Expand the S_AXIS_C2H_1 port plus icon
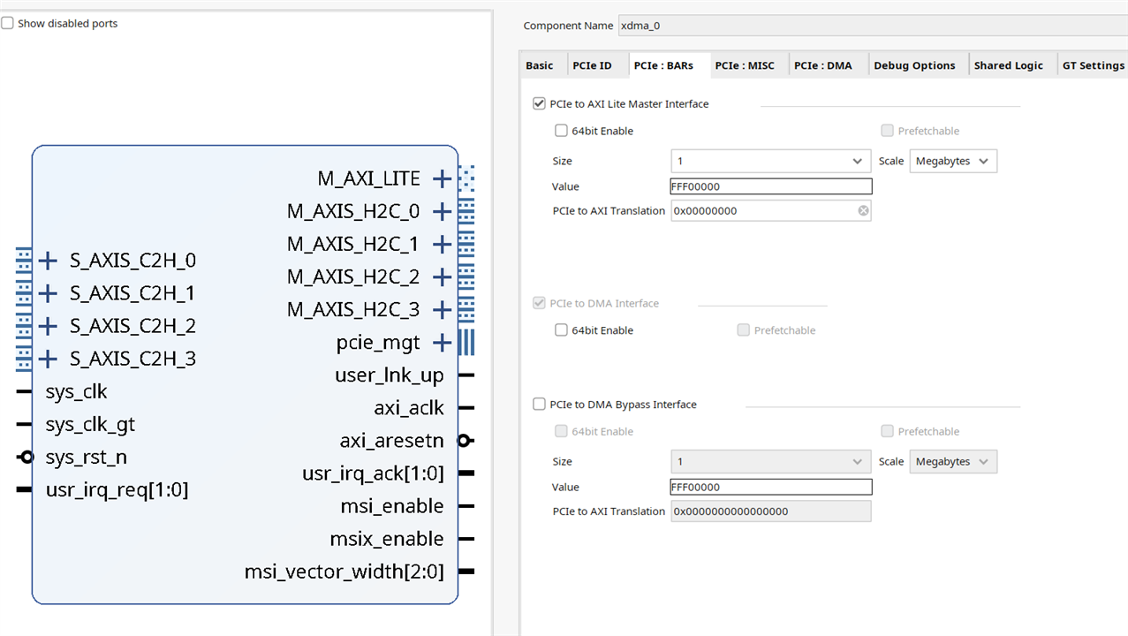 48,293
